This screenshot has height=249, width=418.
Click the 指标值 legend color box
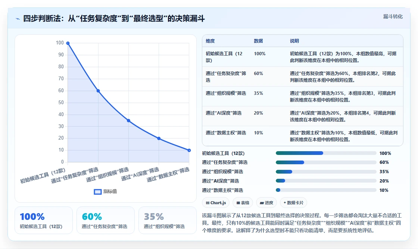(x=97, y=192)
